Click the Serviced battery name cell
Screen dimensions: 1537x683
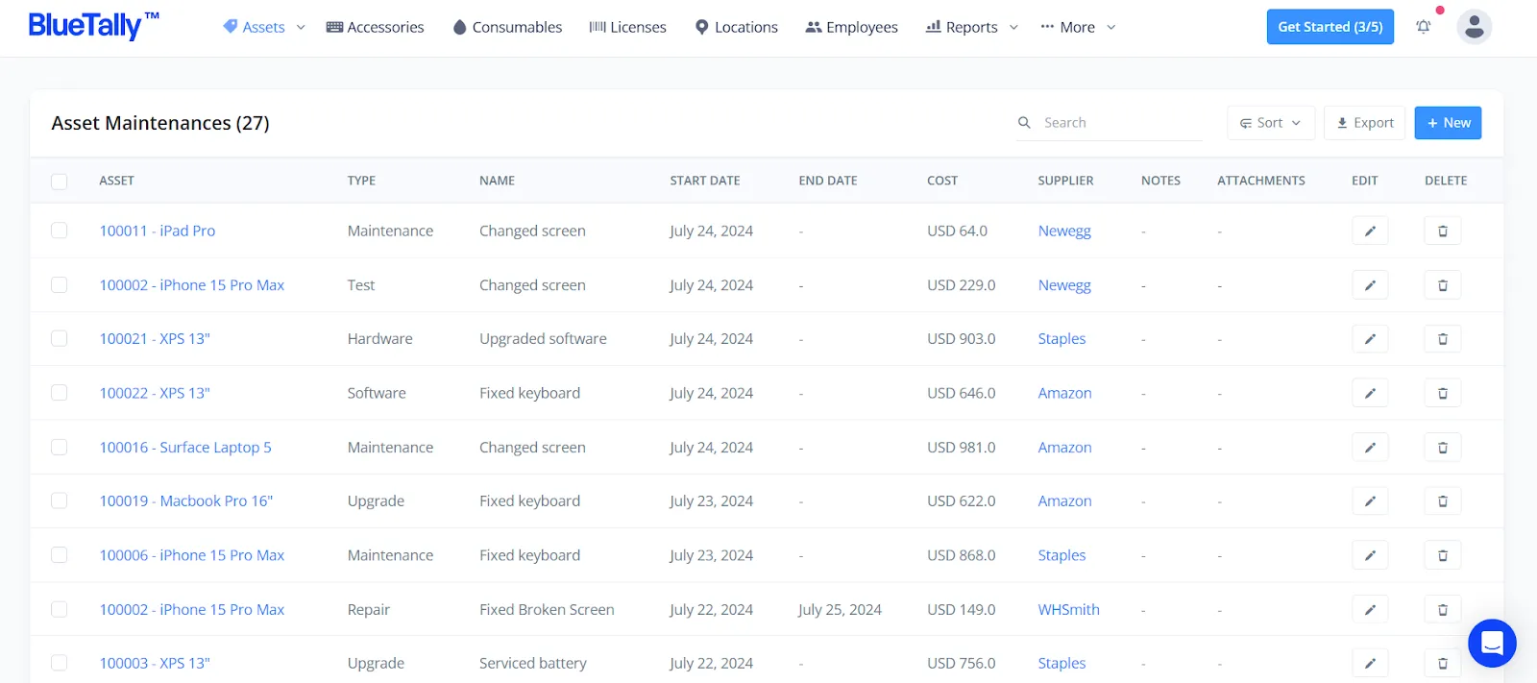click(x=533, y=664)
